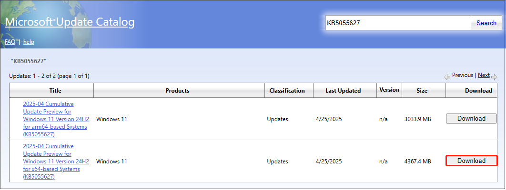Image resolution: width=506 pixels, height=190 pixels.
Task: Click the Previous pagination text
Action: [463, 75]
